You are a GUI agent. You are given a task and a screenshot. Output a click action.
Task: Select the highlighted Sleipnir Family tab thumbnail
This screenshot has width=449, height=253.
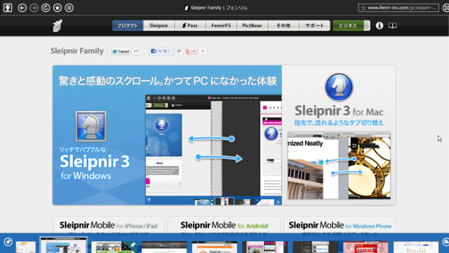(63, 245)
